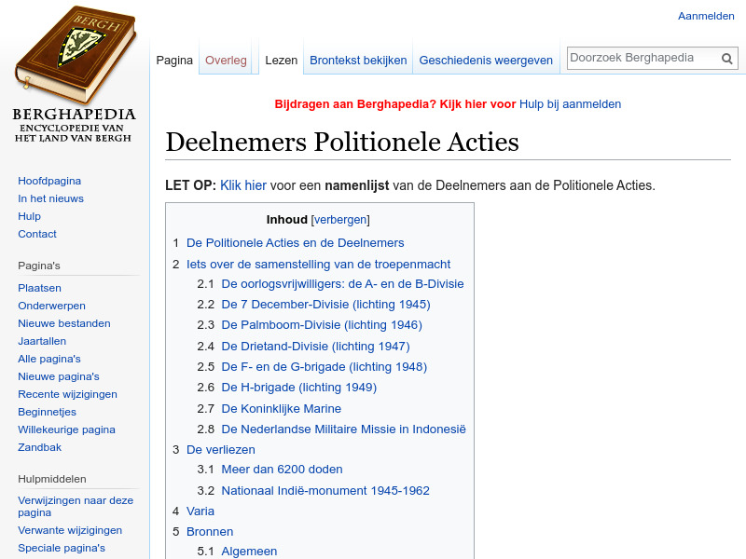This screenshot has width=746, height=559.
Task: Go to Hoofdpagina in the sidebar
Action: [x=48, y=181]
